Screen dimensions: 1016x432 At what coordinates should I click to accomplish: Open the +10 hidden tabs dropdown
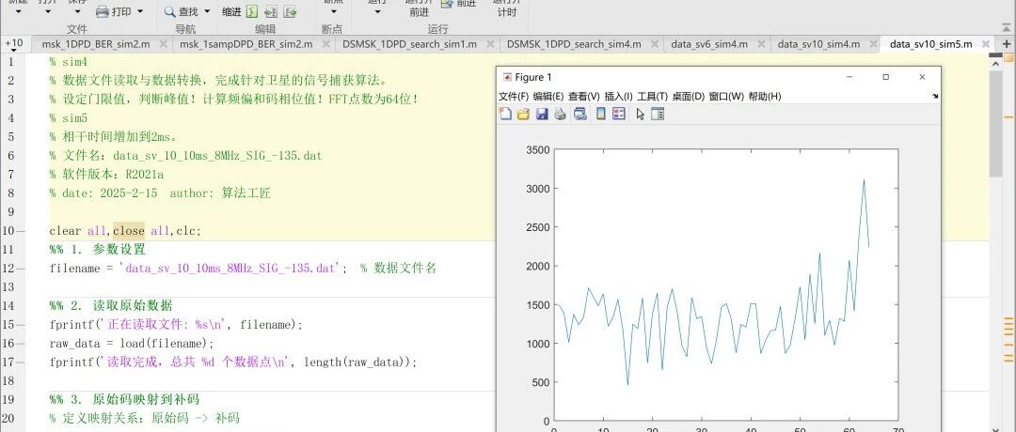[14, 45]
